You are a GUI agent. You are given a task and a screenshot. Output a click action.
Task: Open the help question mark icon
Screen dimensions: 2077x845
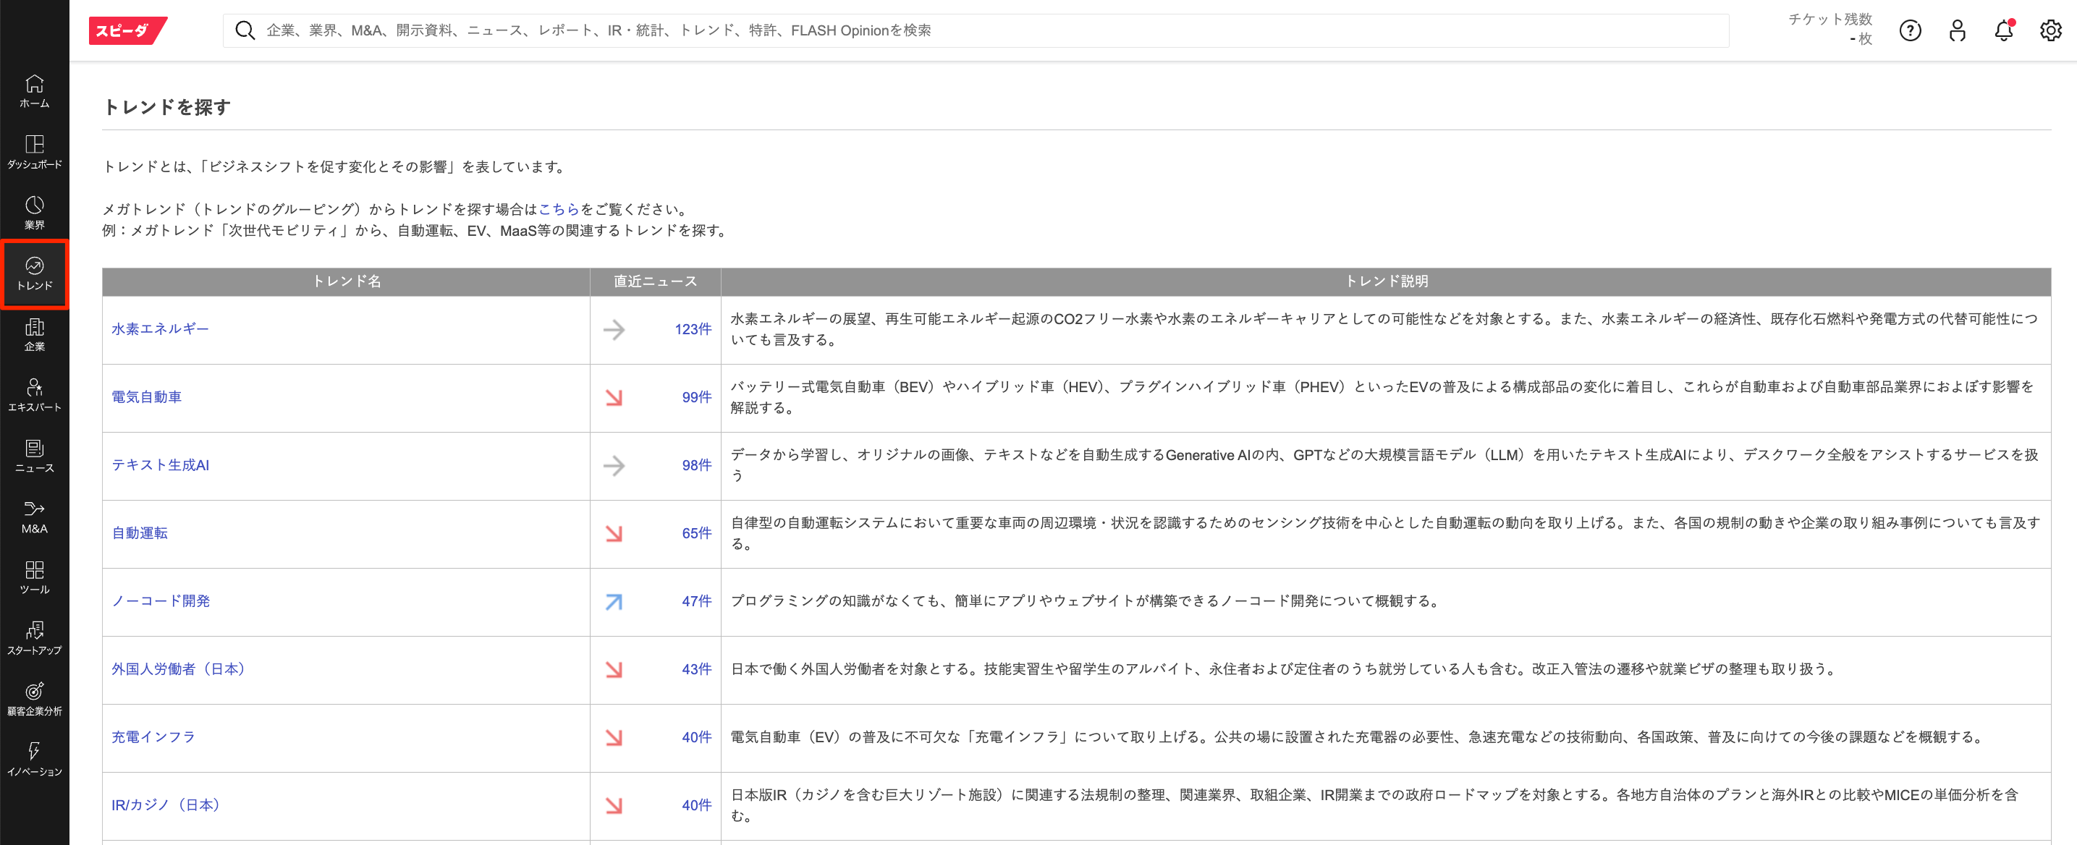(1910, 30)
